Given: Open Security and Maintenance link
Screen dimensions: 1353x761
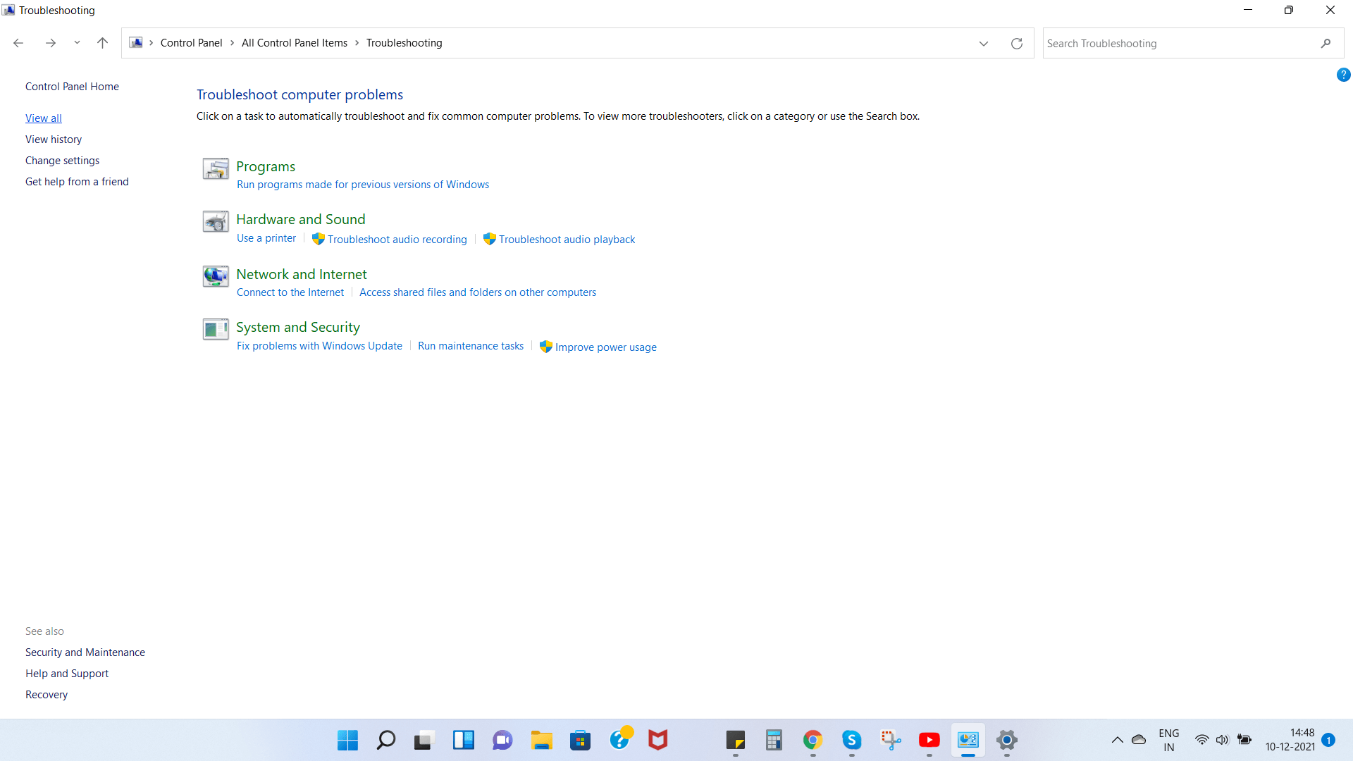Looking at the screenshot, I should (85, 651).
